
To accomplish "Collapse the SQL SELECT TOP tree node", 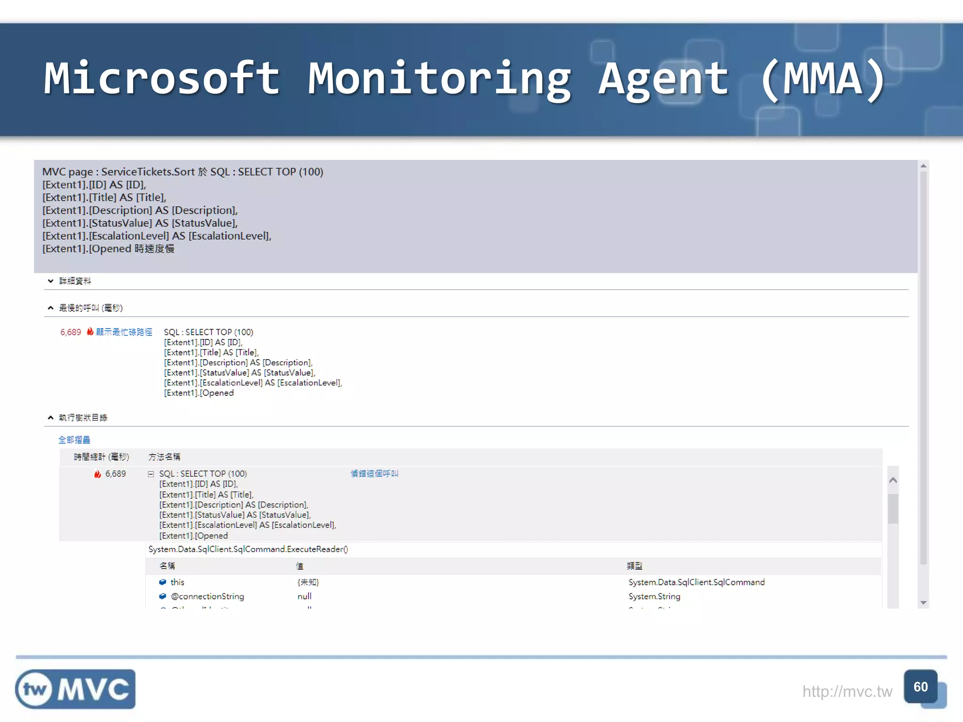I will (x=151, y=474).
